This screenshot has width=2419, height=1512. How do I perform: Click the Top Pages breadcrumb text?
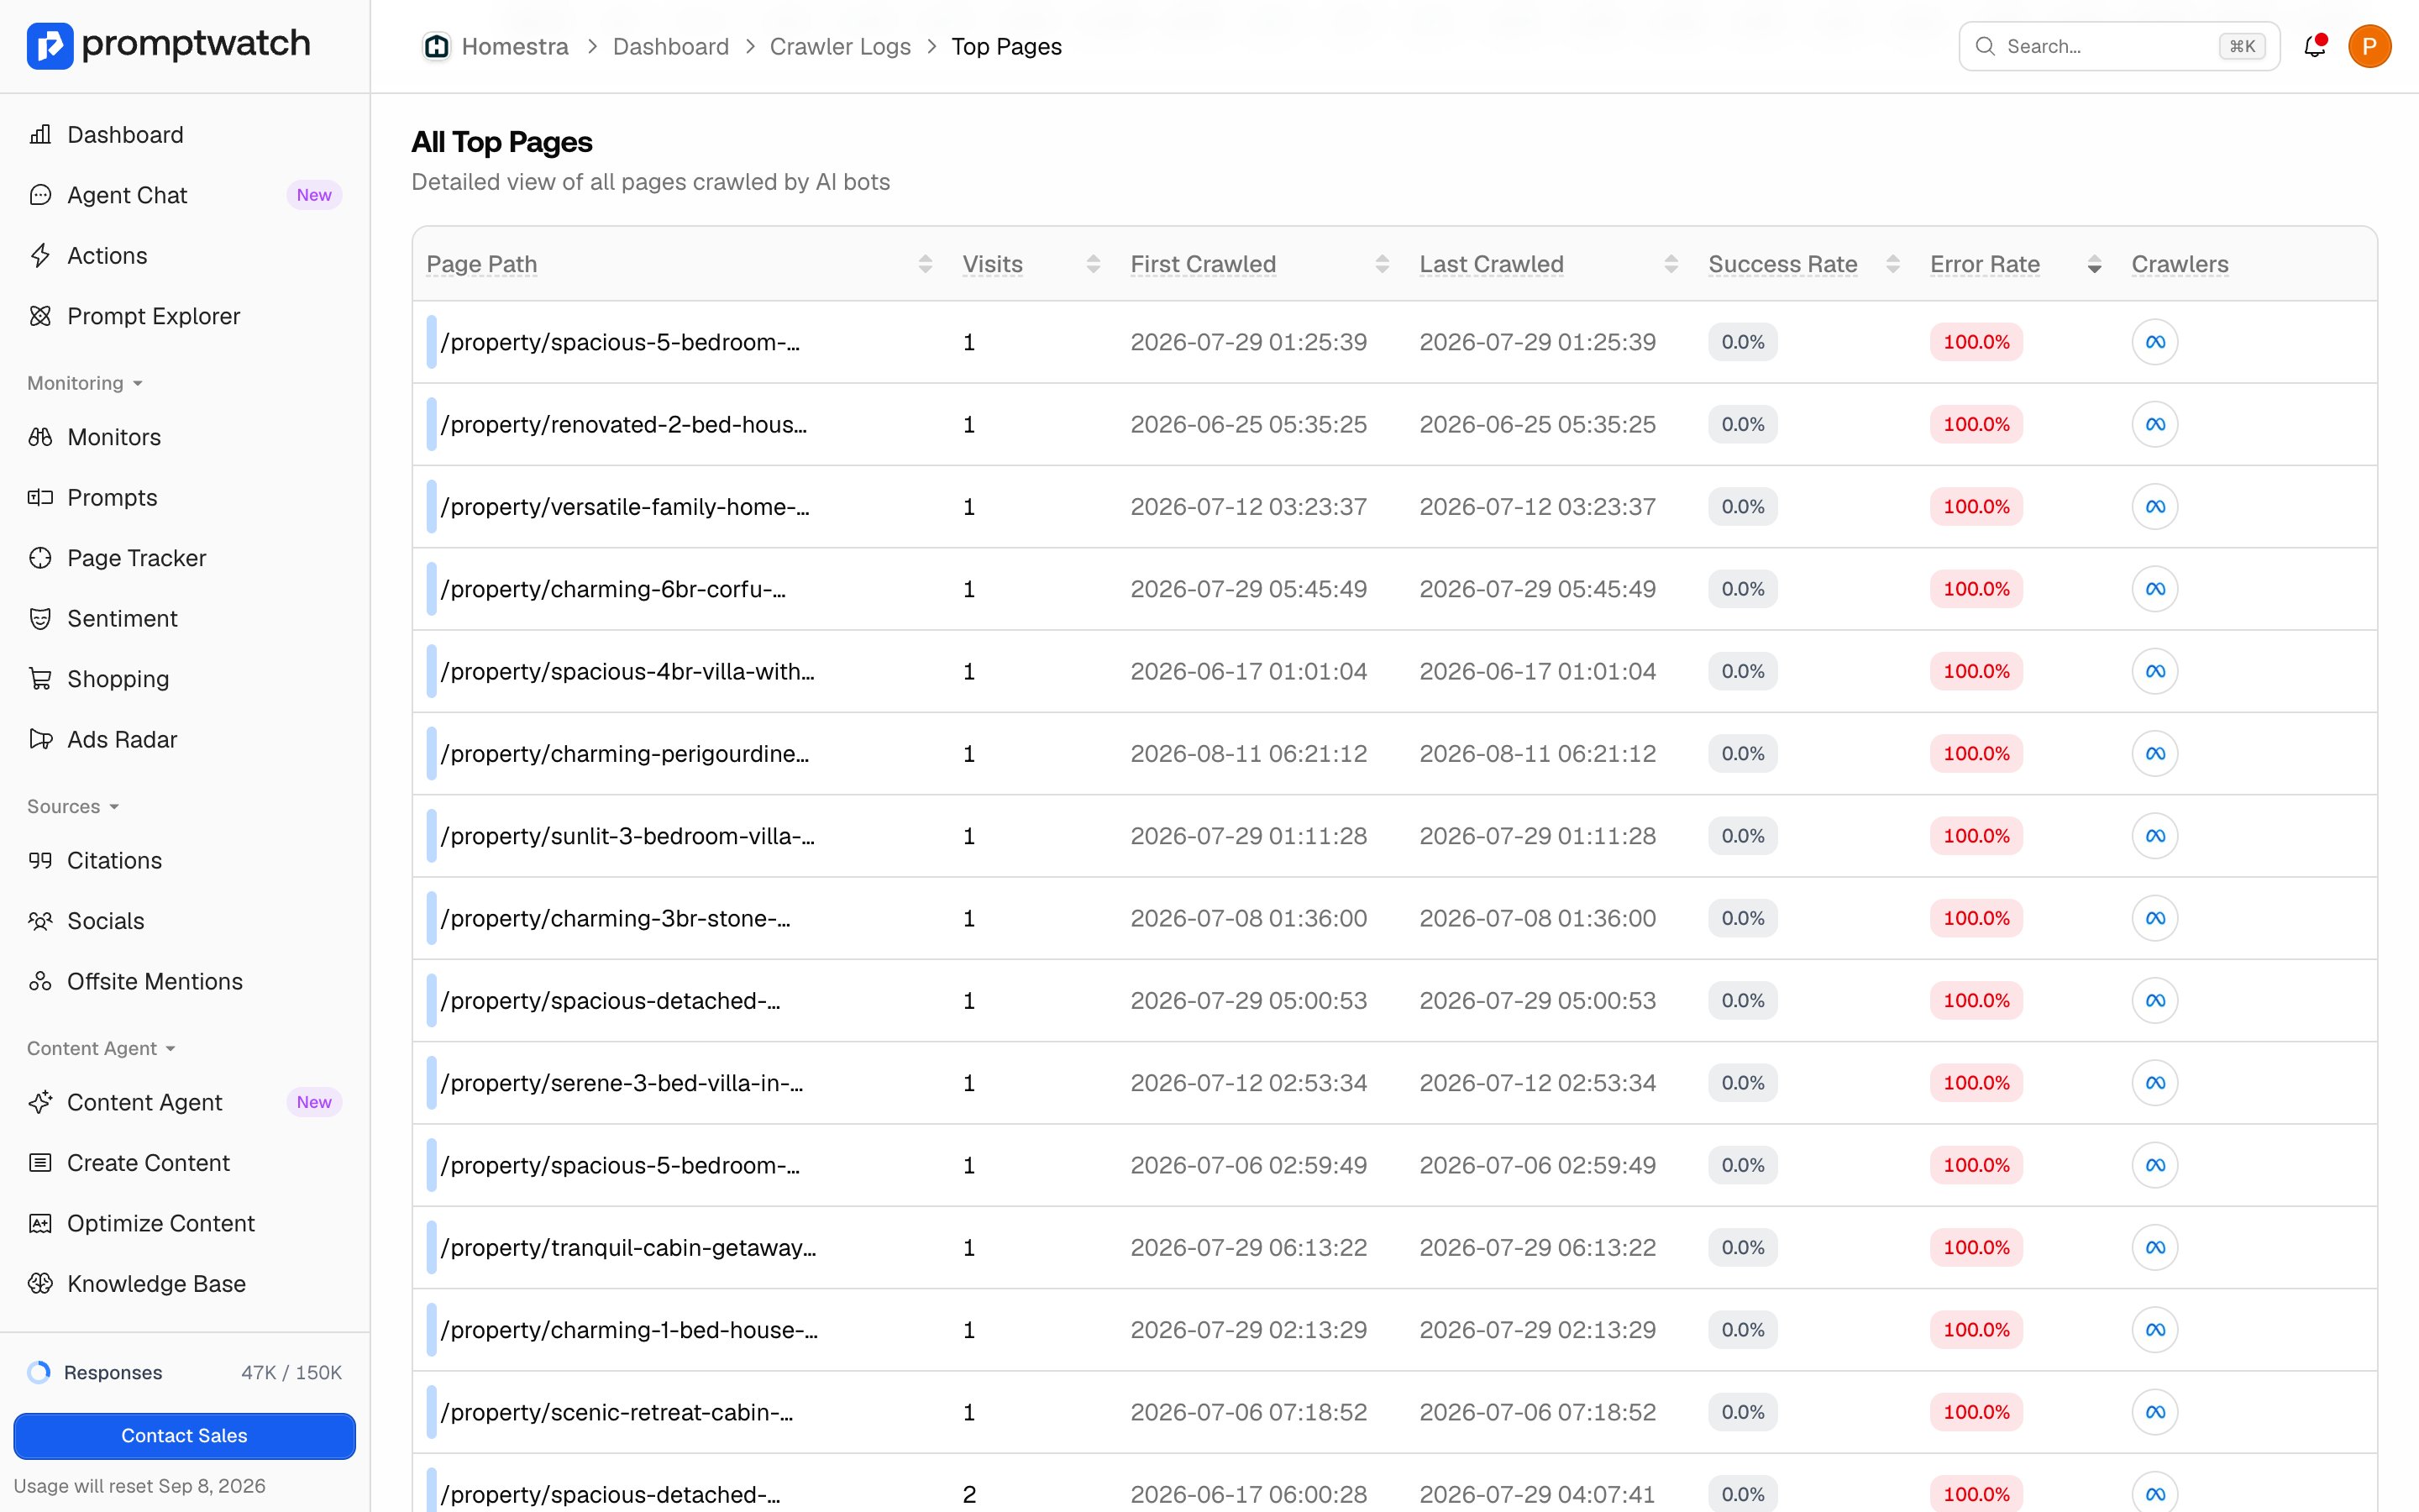pos(1006,47)
